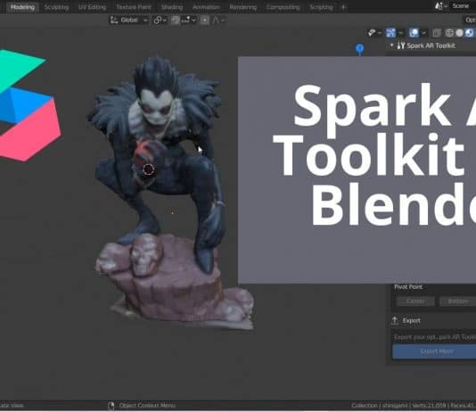
Task: Open the gizmo options dropdown arrow
Action: coord(401,33)
